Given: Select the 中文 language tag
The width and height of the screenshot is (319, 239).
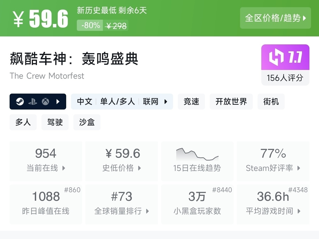Looking at the screenshot, I should coord(84,102).
